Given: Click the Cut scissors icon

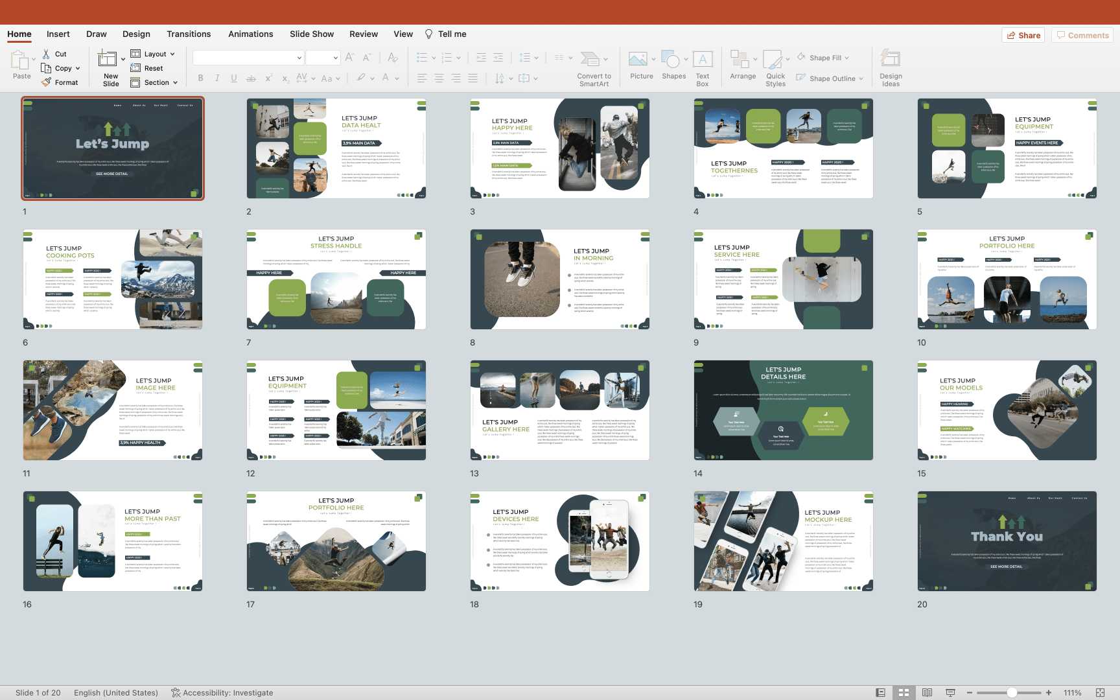Looking at the screenshot, I should (46, 54).
